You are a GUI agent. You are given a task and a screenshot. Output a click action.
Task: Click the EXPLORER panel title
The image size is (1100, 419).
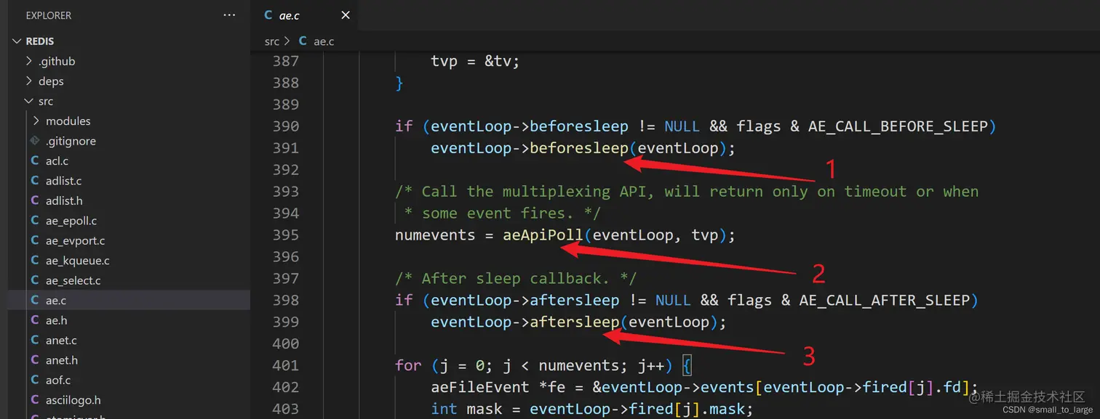49,15
